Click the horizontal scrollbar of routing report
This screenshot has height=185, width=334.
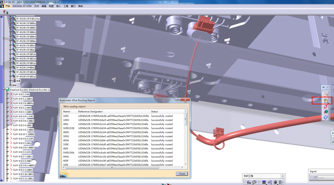pyautogui.click(x=112, y=167)
